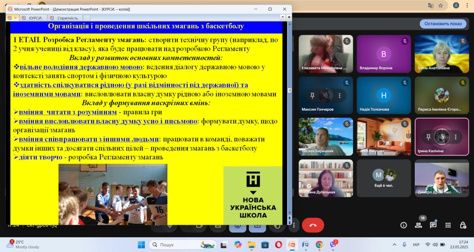The height and width of the screenshot is (252, 474).
Task: Click the slide's vertical scrollbar thumb
Action: [x=290, y=90]
